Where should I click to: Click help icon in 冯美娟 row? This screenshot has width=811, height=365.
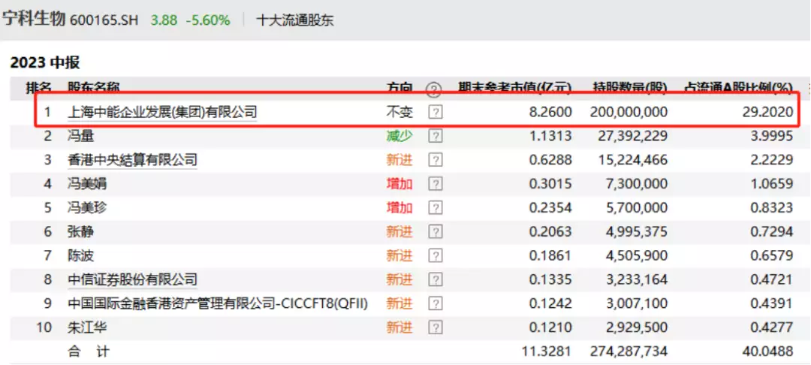(436, 183)
